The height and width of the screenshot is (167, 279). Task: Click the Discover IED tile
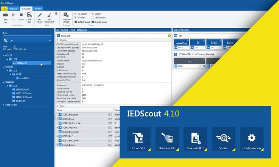(x=167, y=139)
